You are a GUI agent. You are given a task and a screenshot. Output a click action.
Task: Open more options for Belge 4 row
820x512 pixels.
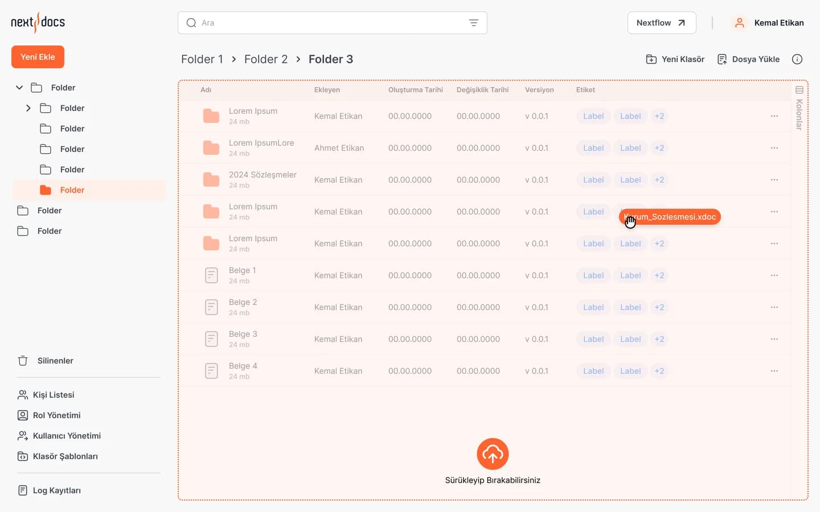coord(774,371)
